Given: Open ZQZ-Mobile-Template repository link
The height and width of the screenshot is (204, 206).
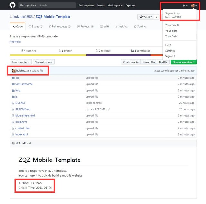Looking at the screenshot, I should (53, 17).
